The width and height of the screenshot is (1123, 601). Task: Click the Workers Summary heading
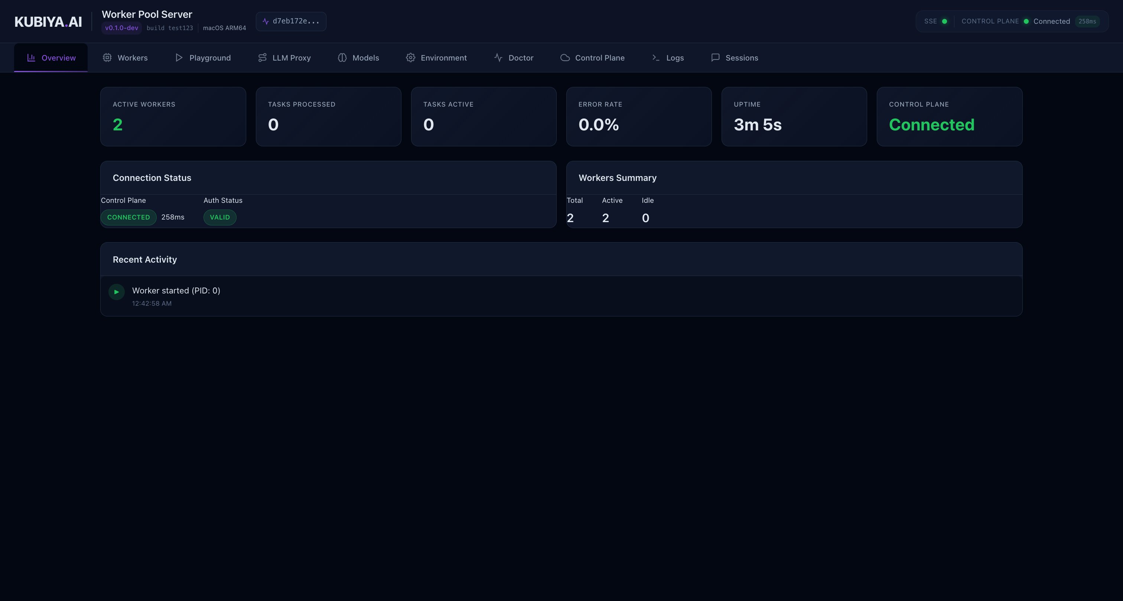[617, 178]
